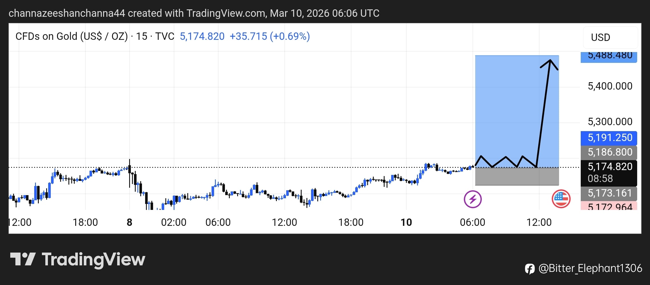
Task: Select the 5,488.480 target price label
Action: [609, 56]
